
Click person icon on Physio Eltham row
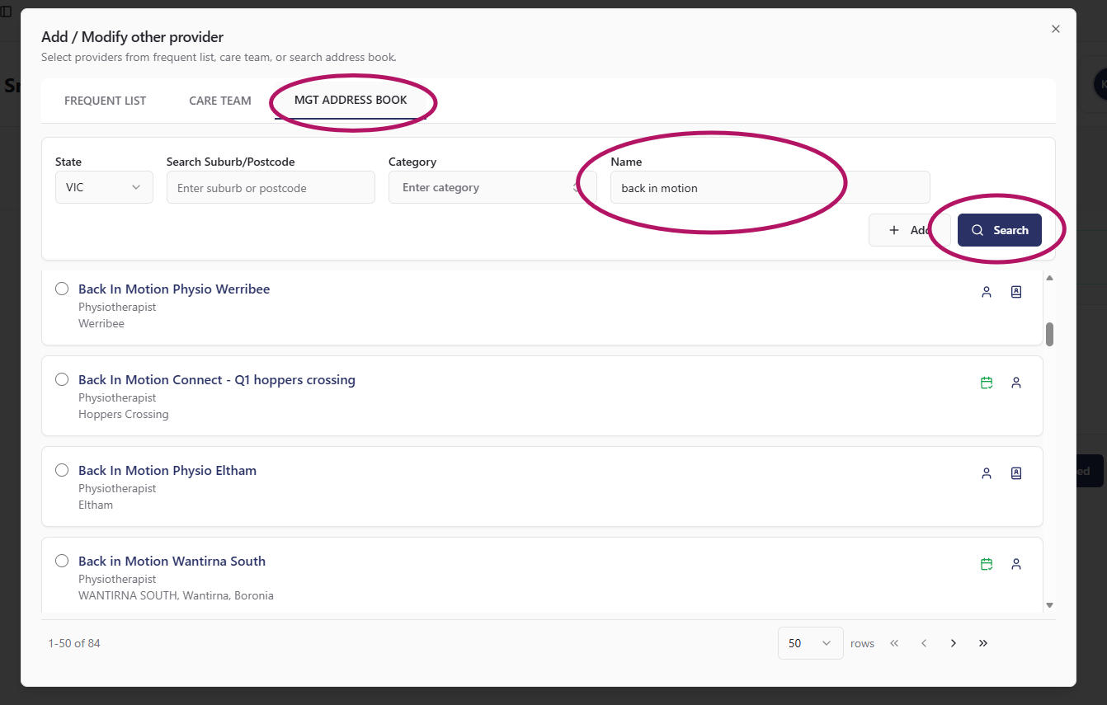987,473
